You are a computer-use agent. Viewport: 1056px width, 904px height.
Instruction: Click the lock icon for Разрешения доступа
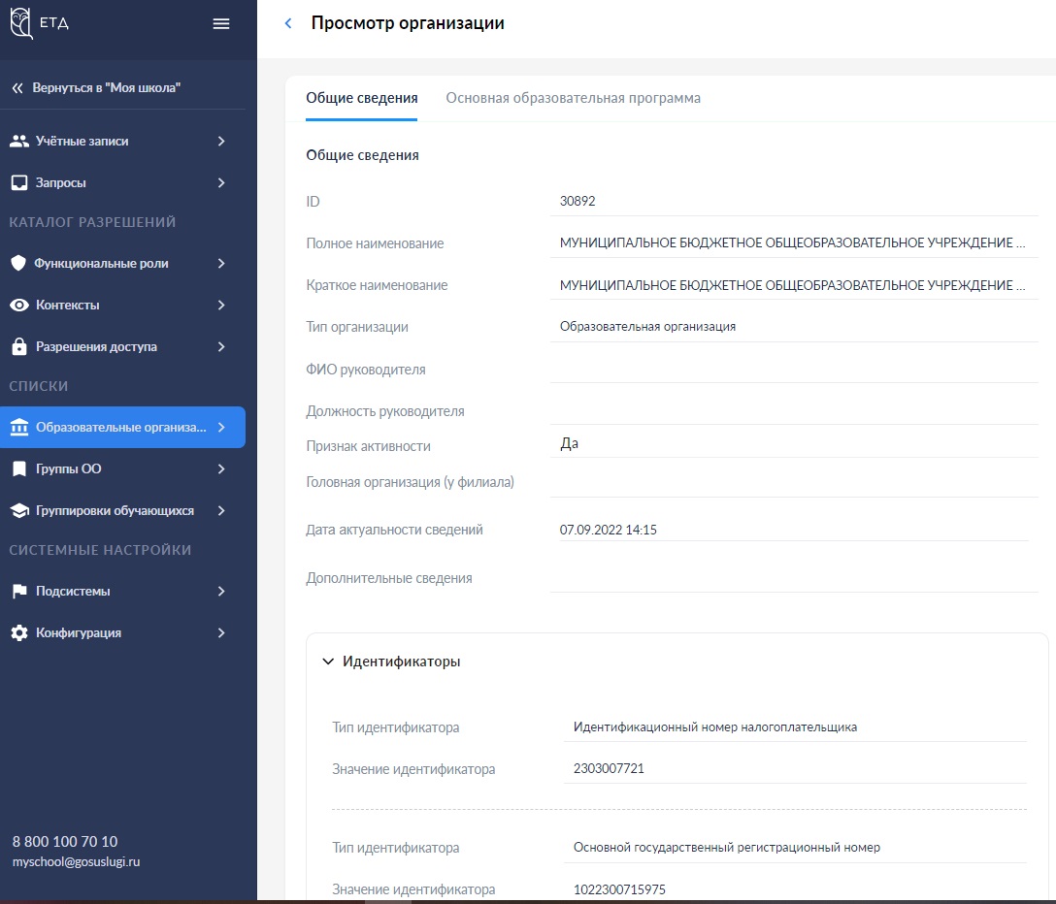[18, 346]
